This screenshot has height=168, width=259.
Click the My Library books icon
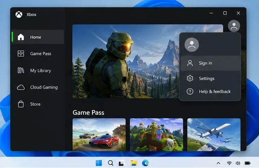point(21,70)
